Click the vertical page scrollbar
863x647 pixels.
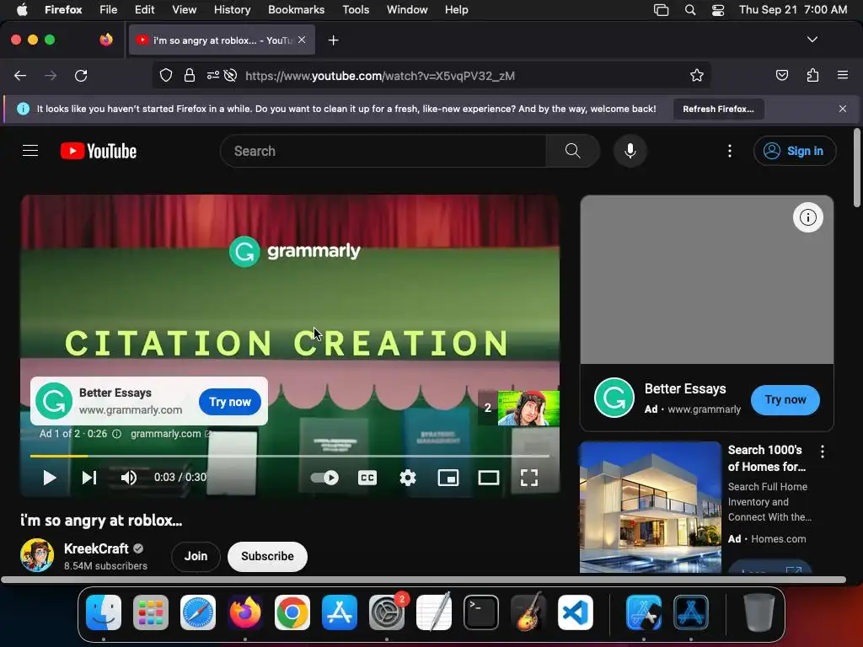tap(857, 168)
